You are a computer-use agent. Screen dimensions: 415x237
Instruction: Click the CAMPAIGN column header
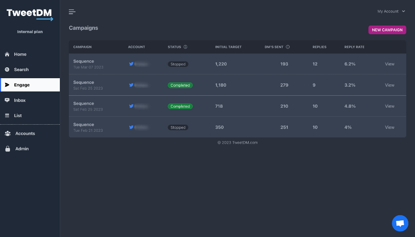[x=82, y=47]
